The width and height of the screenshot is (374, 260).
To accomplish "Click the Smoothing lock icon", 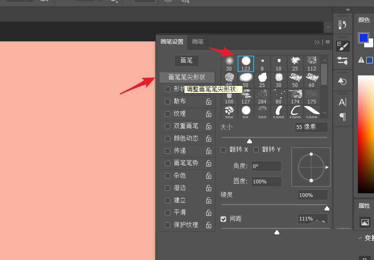I will [x=209, y=213].
